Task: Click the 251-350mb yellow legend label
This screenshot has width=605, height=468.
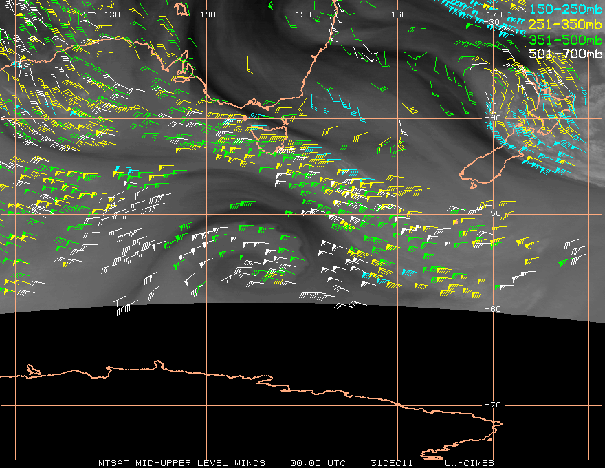Action: (x=565, y=24)
